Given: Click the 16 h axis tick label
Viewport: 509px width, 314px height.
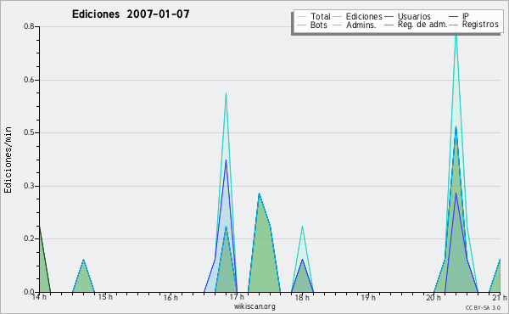Looking at the screenshot, I should tap(171, 297).
